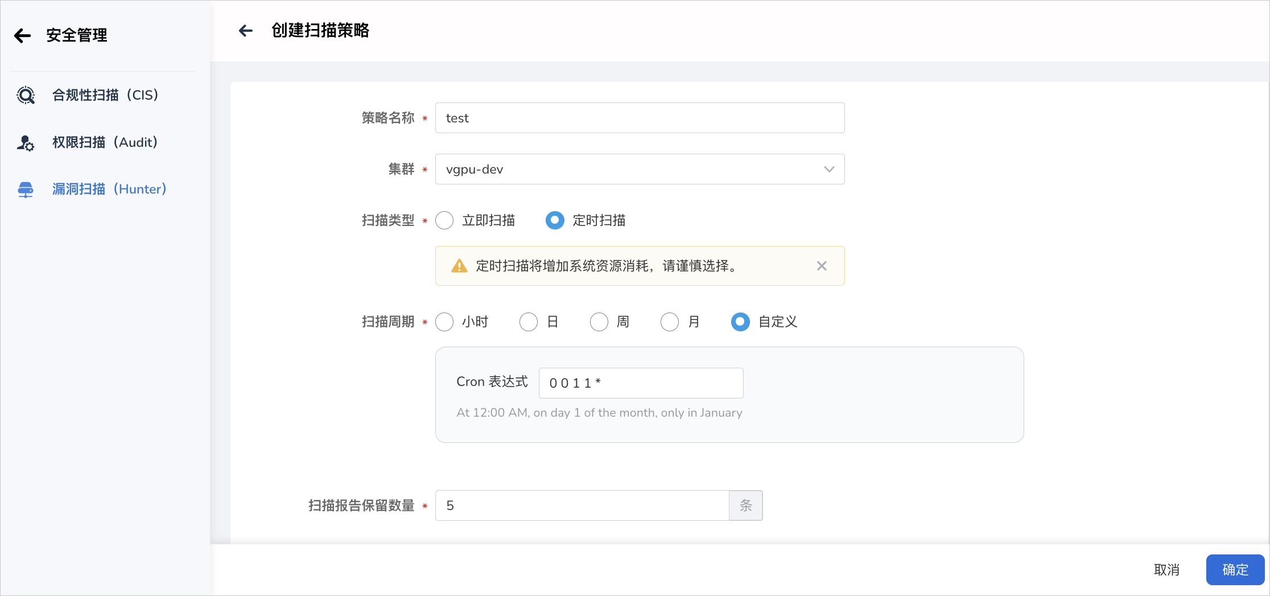Select the 立即扫描 radio button
This screenshot has width=1270, height=596.
[444, 220]
